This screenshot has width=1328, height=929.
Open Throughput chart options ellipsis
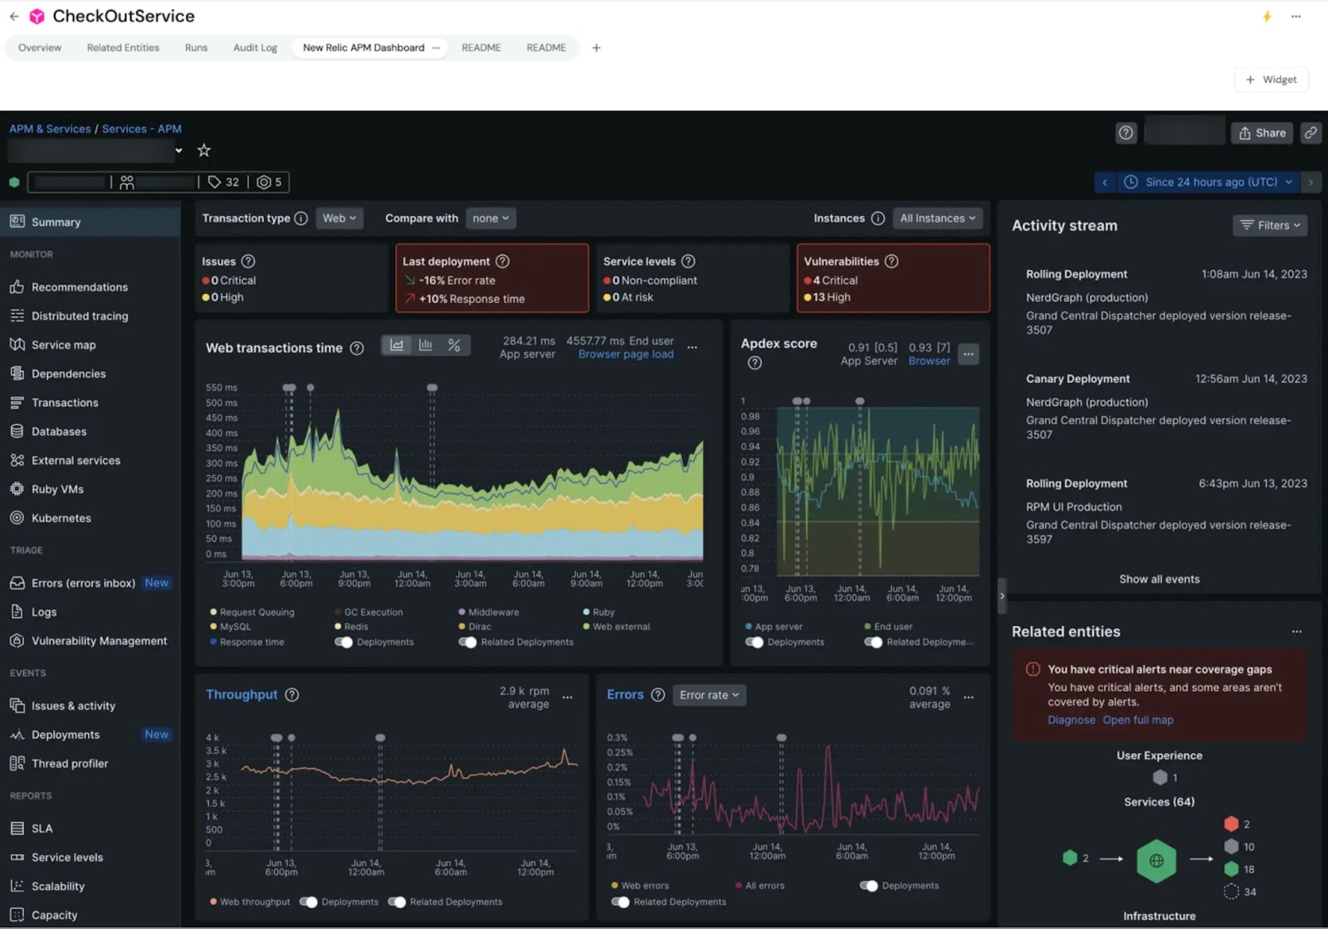coord(567,697)
